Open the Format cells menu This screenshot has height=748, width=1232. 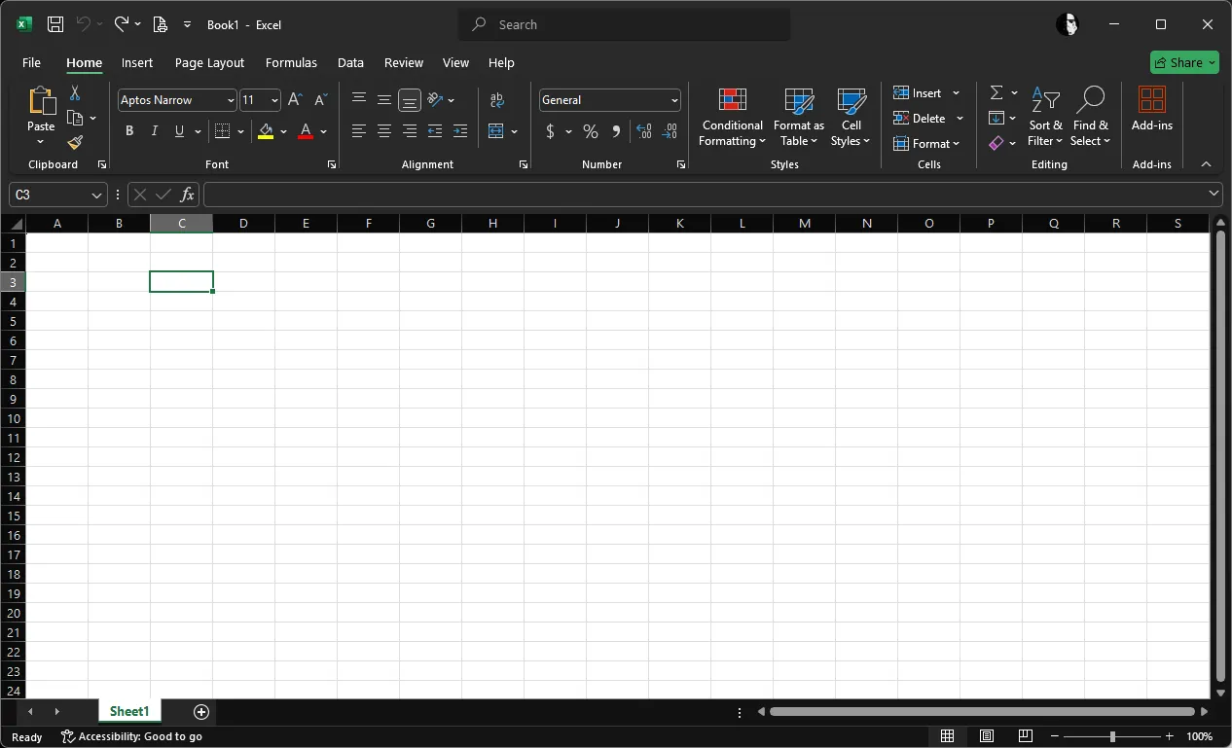(926, 143)
